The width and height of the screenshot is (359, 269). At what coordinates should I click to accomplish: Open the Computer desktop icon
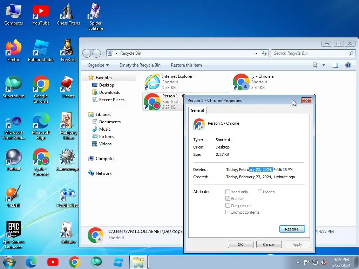tap(14, 14)
